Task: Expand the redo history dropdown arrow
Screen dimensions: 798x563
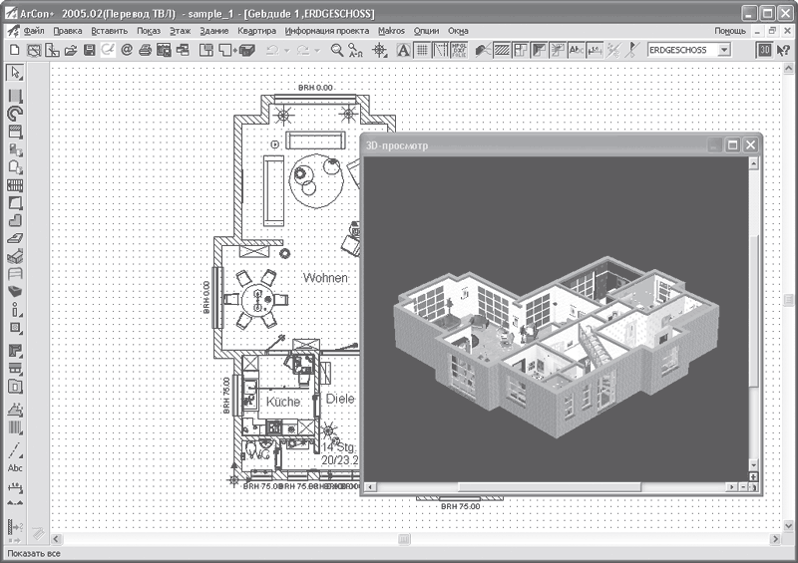Action: (316, 49)
